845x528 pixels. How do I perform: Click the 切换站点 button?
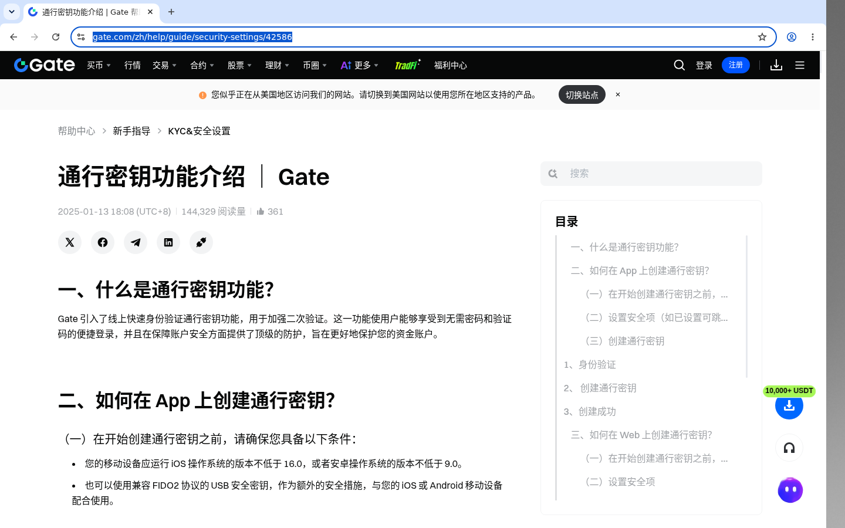click(582, 94)
